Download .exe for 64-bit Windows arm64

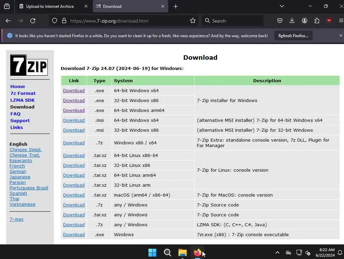(x=74, y=110)
